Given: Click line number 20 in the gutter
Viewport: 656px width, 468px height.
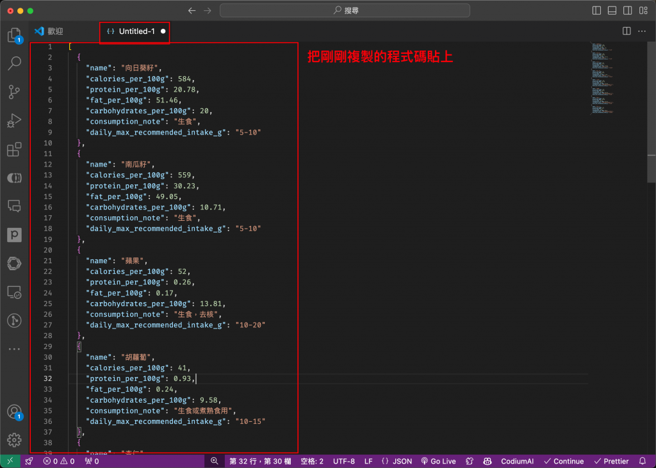Looking at the screenshot, I should click(47, 250).
